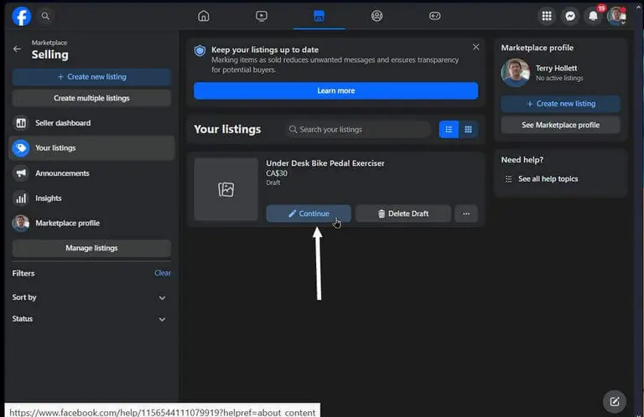Switch to list view

tap(449, 130)
